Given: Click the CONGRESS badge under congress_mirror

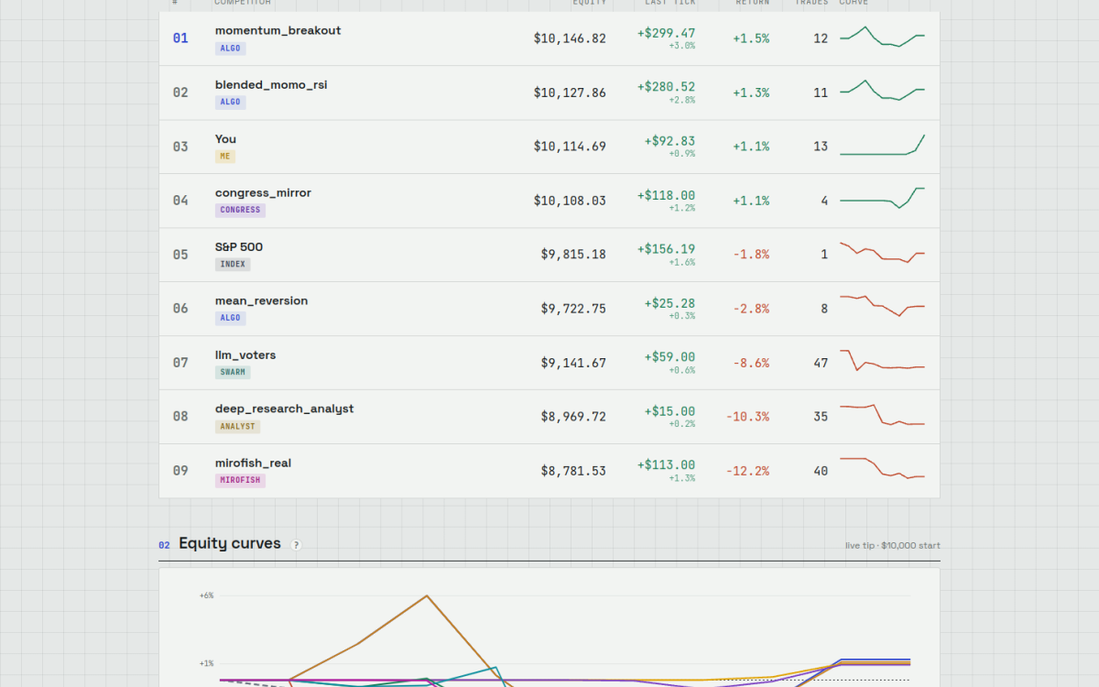Looking at the screenshot, I should (x=240, y=210).
